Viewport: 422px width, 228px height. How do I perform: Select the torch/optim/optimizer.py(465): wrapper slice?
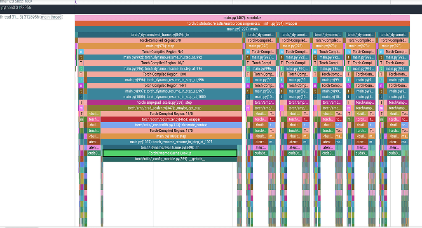point(171,119)
